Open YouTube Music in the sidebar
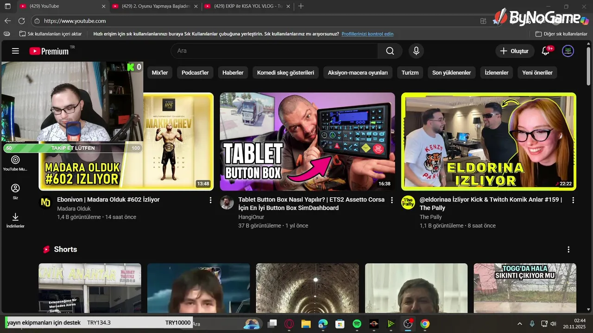The width and height of the screenshot is (593, 333). tap(15, 163)
